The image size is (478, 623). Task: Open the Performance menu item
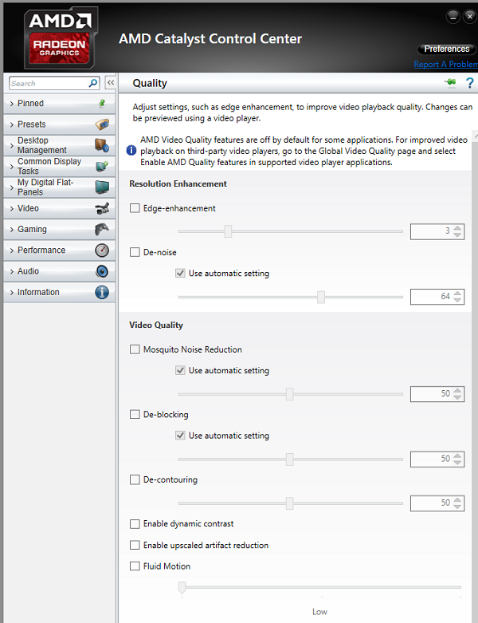[60, 250]
